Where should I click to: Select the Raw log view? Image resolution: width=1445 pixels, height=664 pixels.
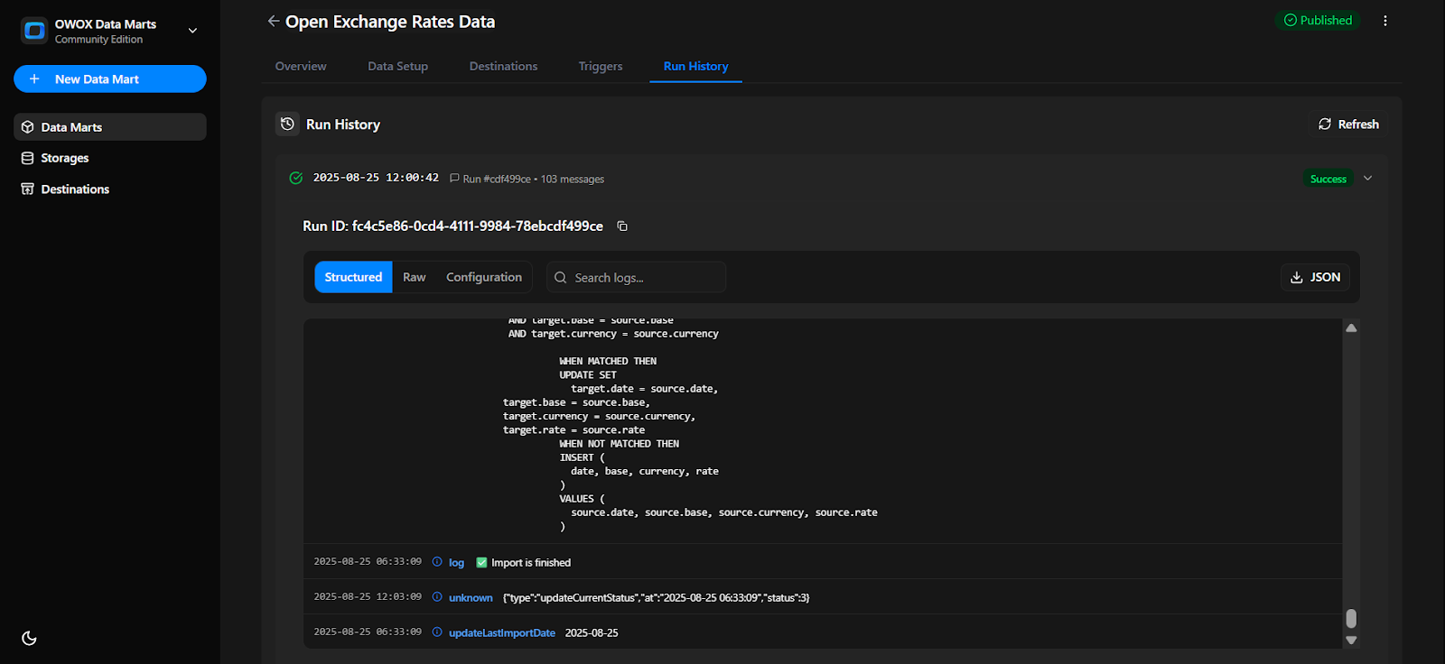(414, 277)
